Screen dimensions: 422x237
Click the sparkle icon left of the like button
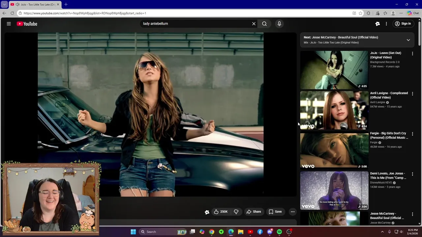click(207, 212)
